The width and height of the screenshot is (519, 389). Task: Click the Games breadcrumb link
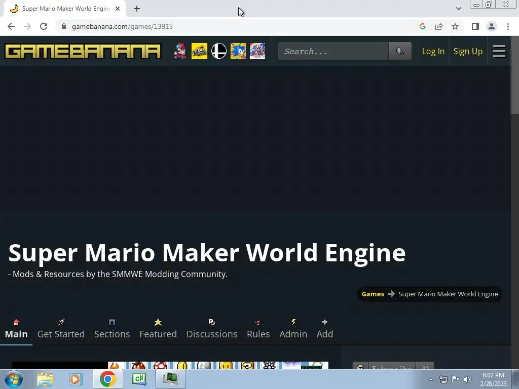pyautogui.click(x=373, y=294)
